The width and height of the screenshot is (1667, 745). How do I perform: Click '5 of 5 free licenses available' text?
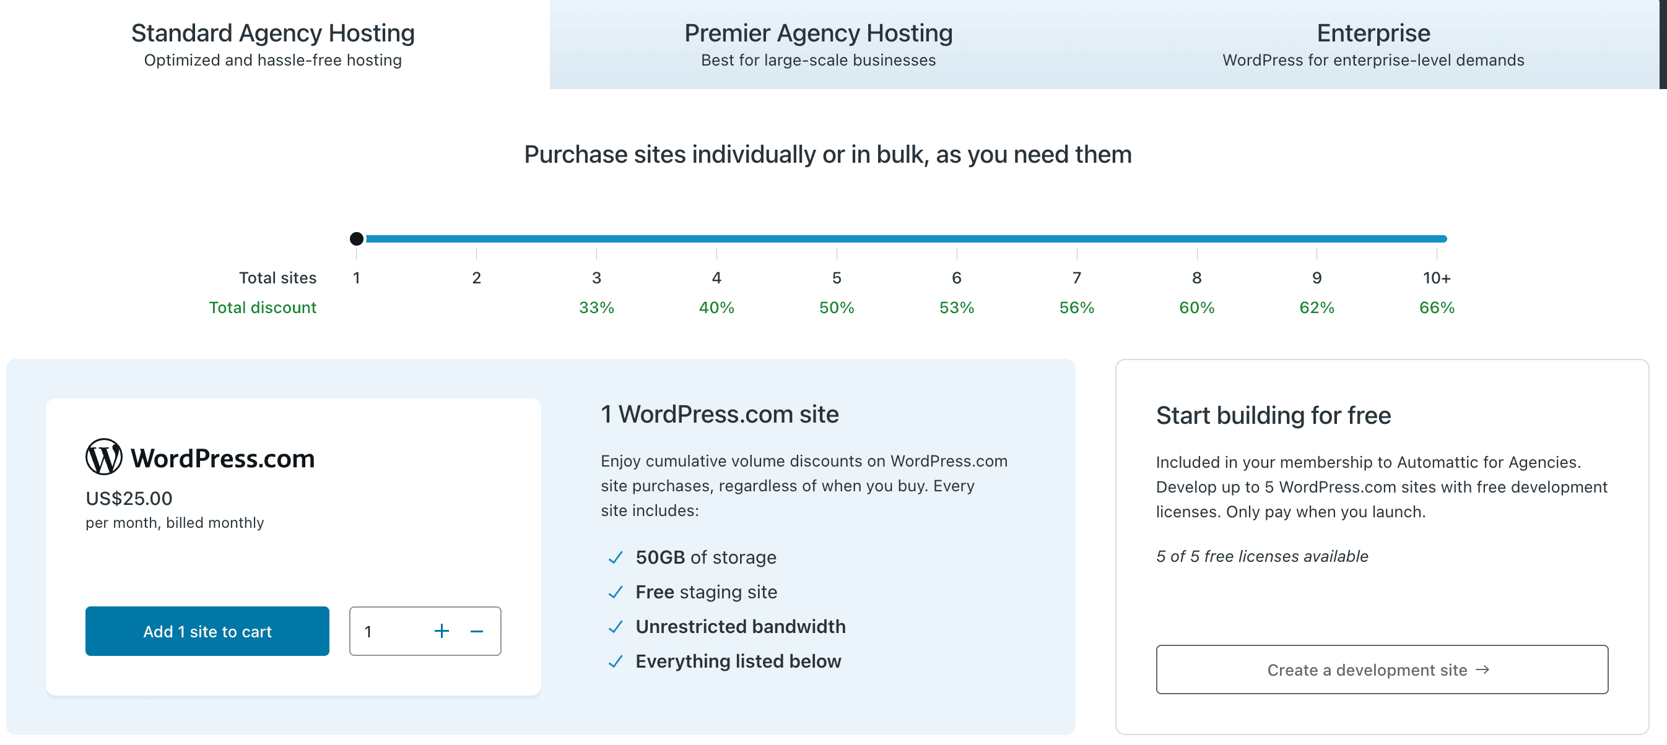tap(1262, 556)
